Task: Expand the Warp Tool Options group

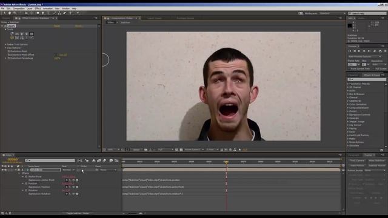Action: pyautogui.click(x=5, y=44)
